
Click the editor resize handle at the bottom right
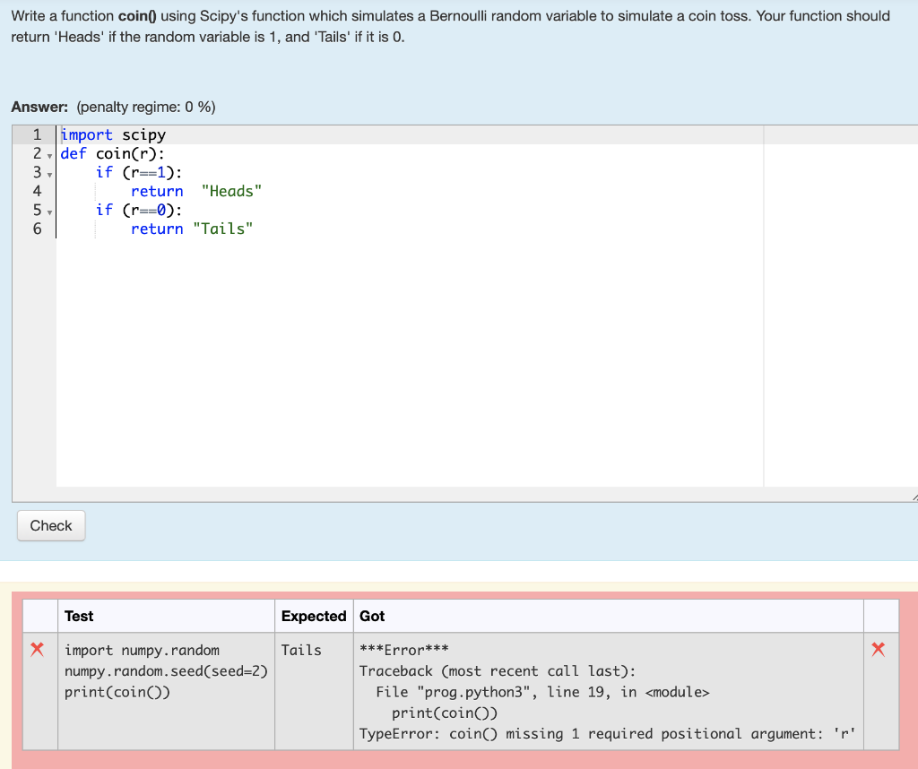click(x=913, y=496)
